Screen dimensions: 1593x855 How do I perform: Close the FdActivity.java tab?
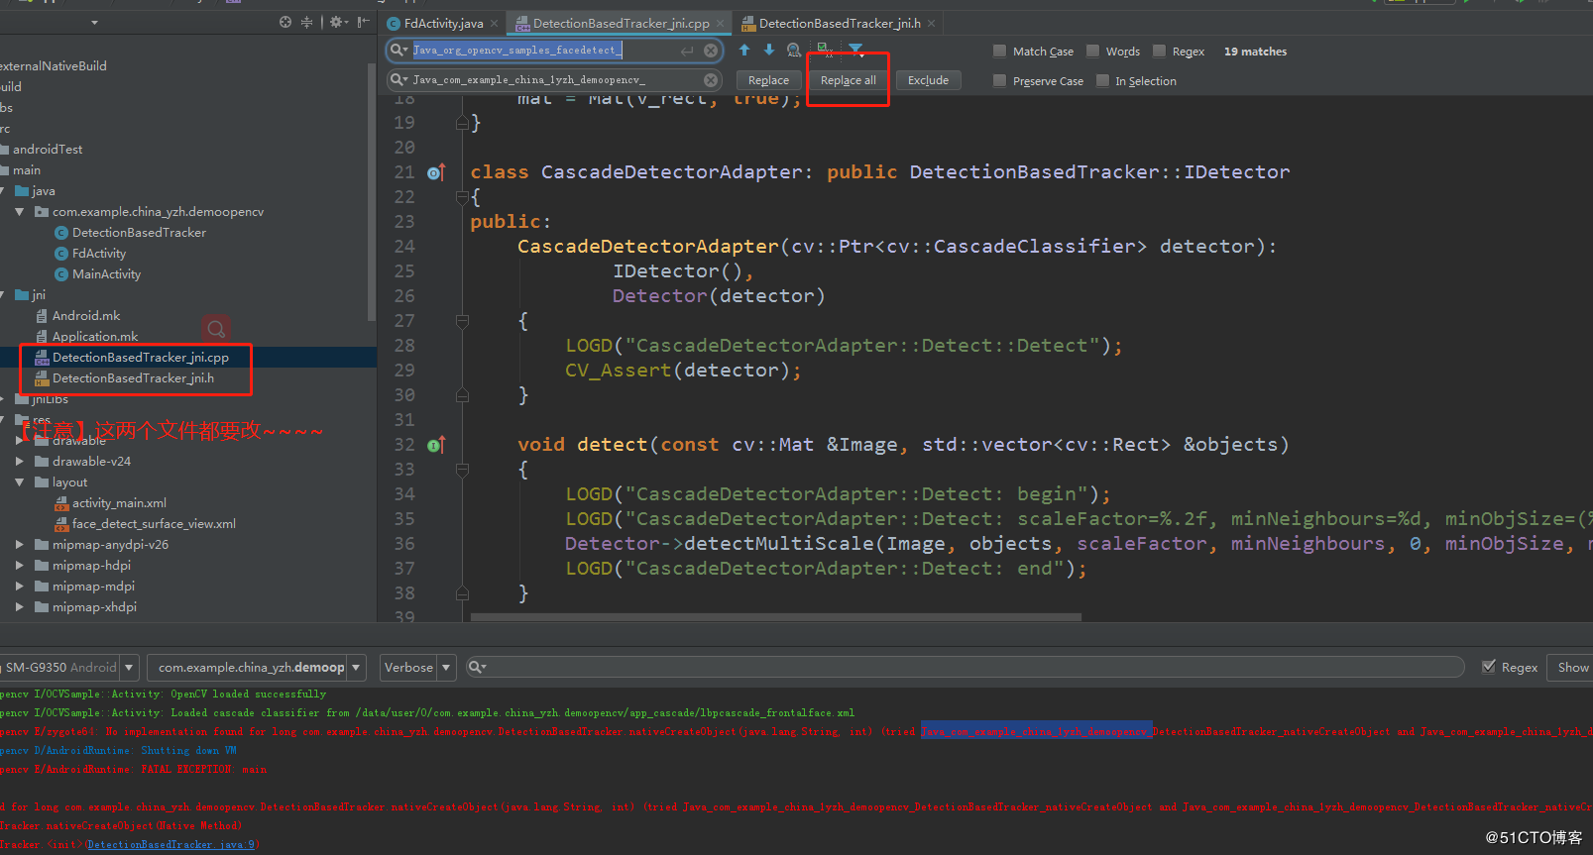click(496, 23)
